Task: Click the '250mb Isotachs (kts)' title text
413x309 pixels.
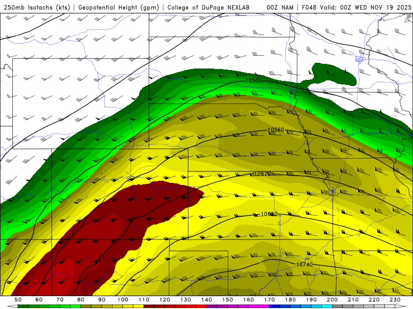Action: (x=37, y=8)
